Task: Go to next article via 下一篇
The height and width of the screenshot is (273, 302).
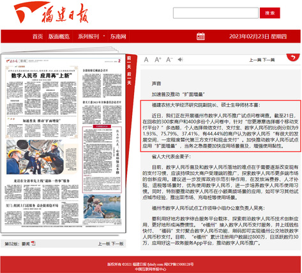Action: [268, 60]
